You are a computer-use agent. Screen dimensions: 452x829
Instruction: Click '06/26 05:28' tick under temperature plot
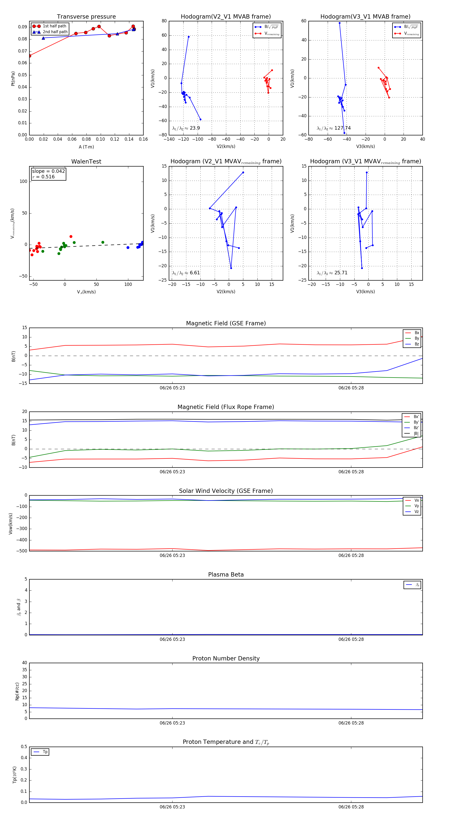[351, 807]
